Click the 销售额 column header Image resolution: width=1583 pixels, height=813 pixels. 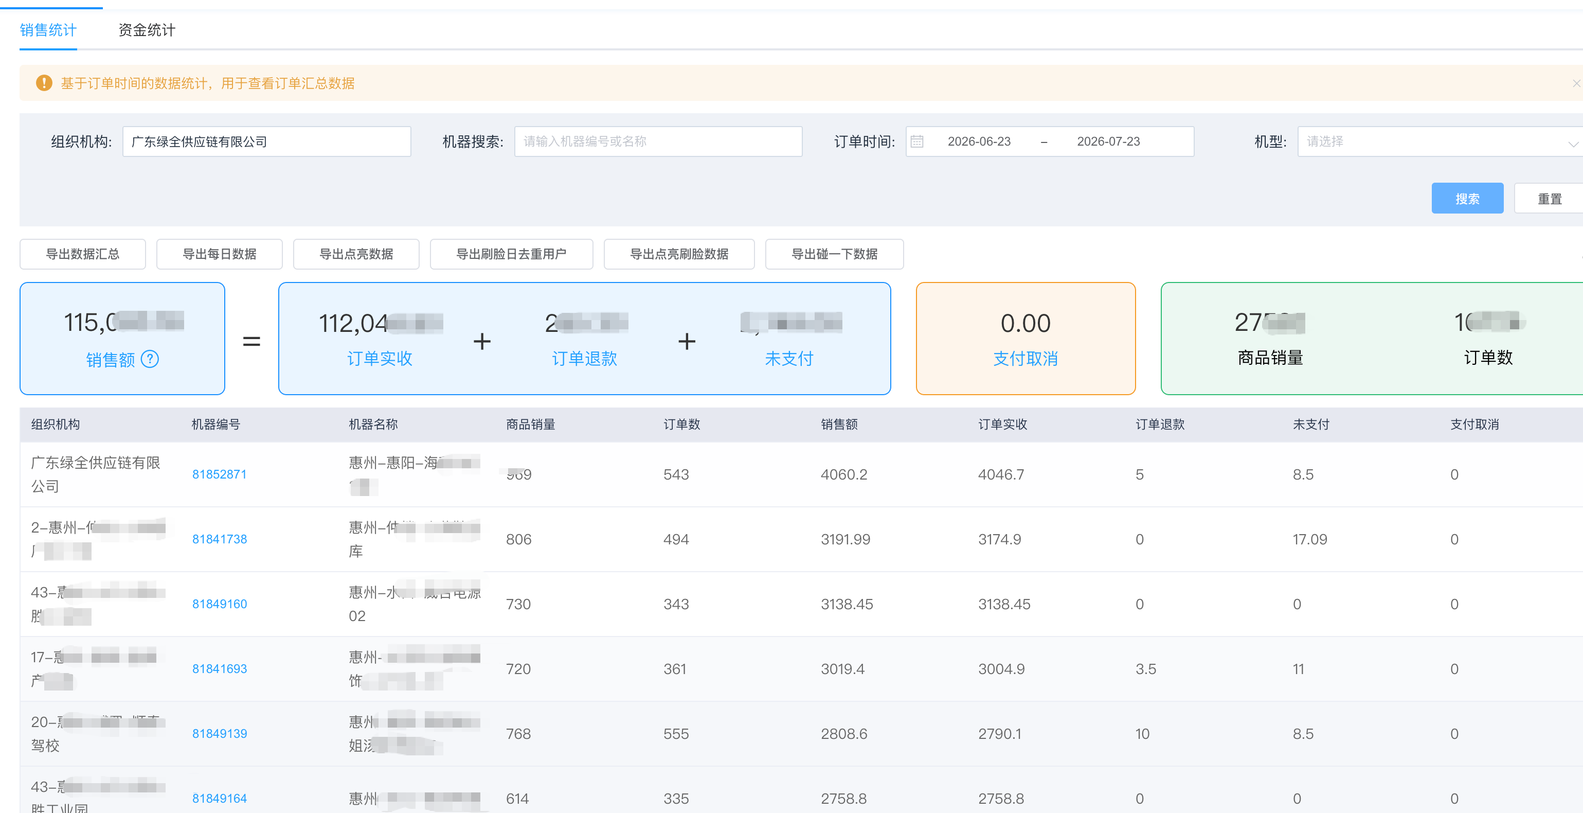click(x=839, y=425)
